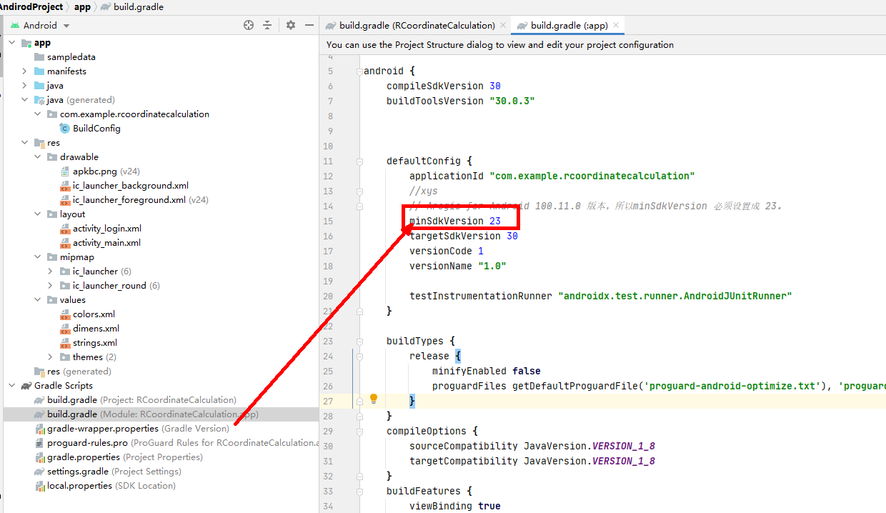Click the buildToolsVersion "30.0.3" line
886x513 pixels.
click(460, 101)
